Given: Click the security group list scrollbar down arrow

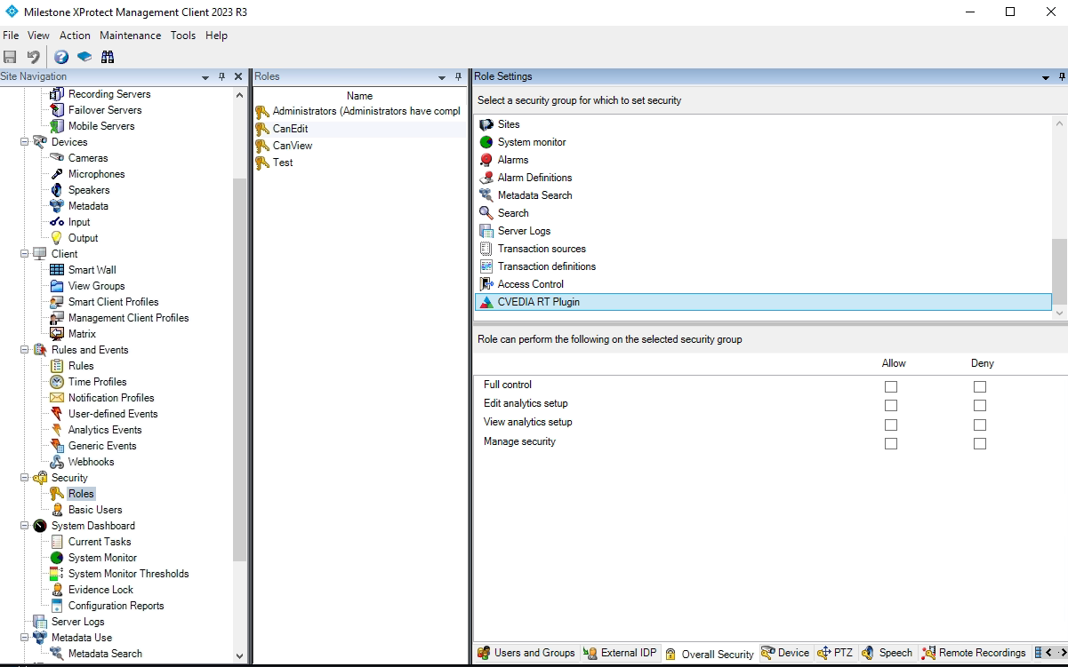Looking at the screenshot, I should pyautogui.click(x=1059, y=314).
